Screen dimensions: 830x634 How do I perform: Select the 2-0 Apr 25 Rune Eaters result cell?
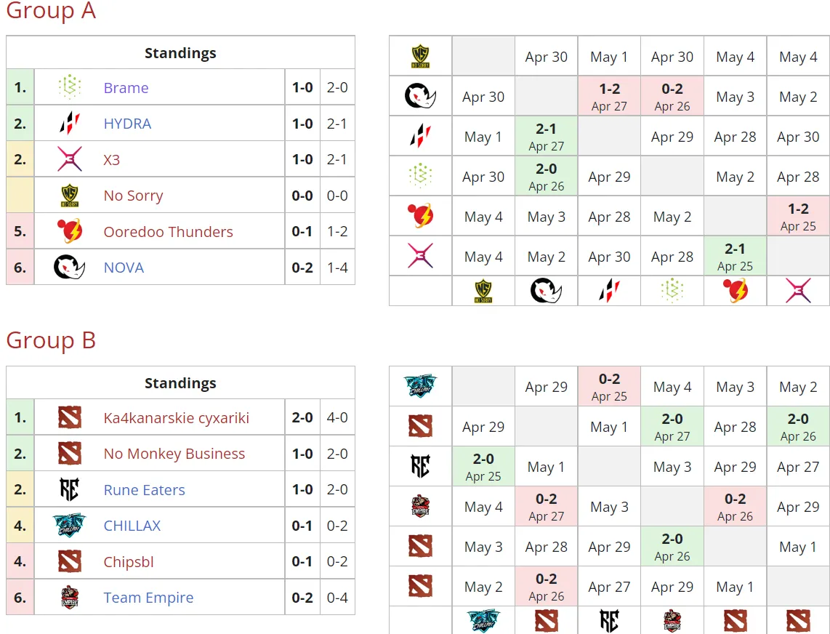[x=483, y=467]
